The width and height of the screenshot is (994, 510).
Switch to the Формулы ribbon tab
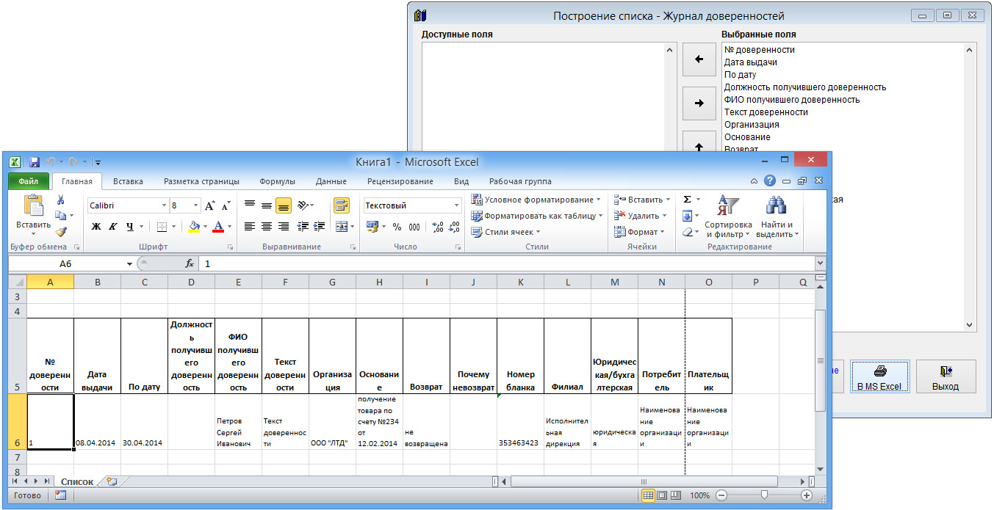[x=277, y=181]
